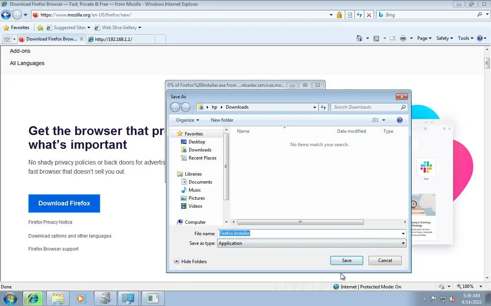Open the view options dropdown arrow
The image size is (491, 306).
pos(384,120)
